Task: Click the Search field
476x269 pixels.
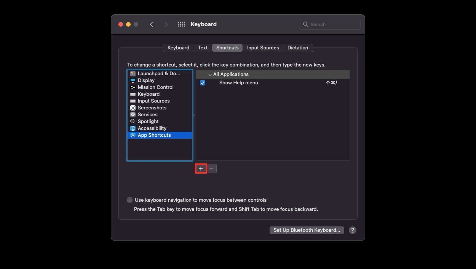Action: click(x=330, y=24)
